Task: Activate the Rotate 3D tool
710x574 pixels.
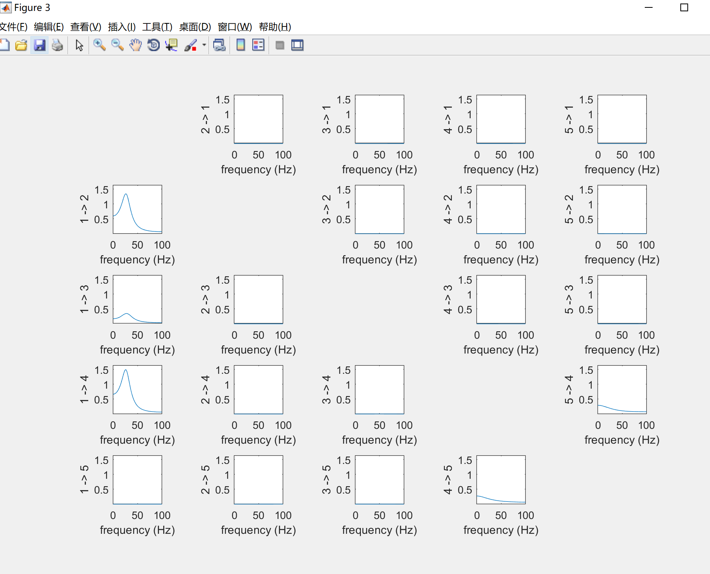Action: coord(153,45)
